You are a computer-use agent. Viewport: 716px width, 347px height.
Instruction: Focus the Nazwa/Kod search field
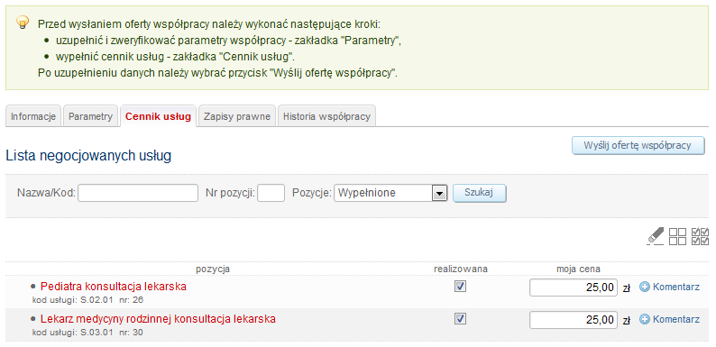pos(138,193)
